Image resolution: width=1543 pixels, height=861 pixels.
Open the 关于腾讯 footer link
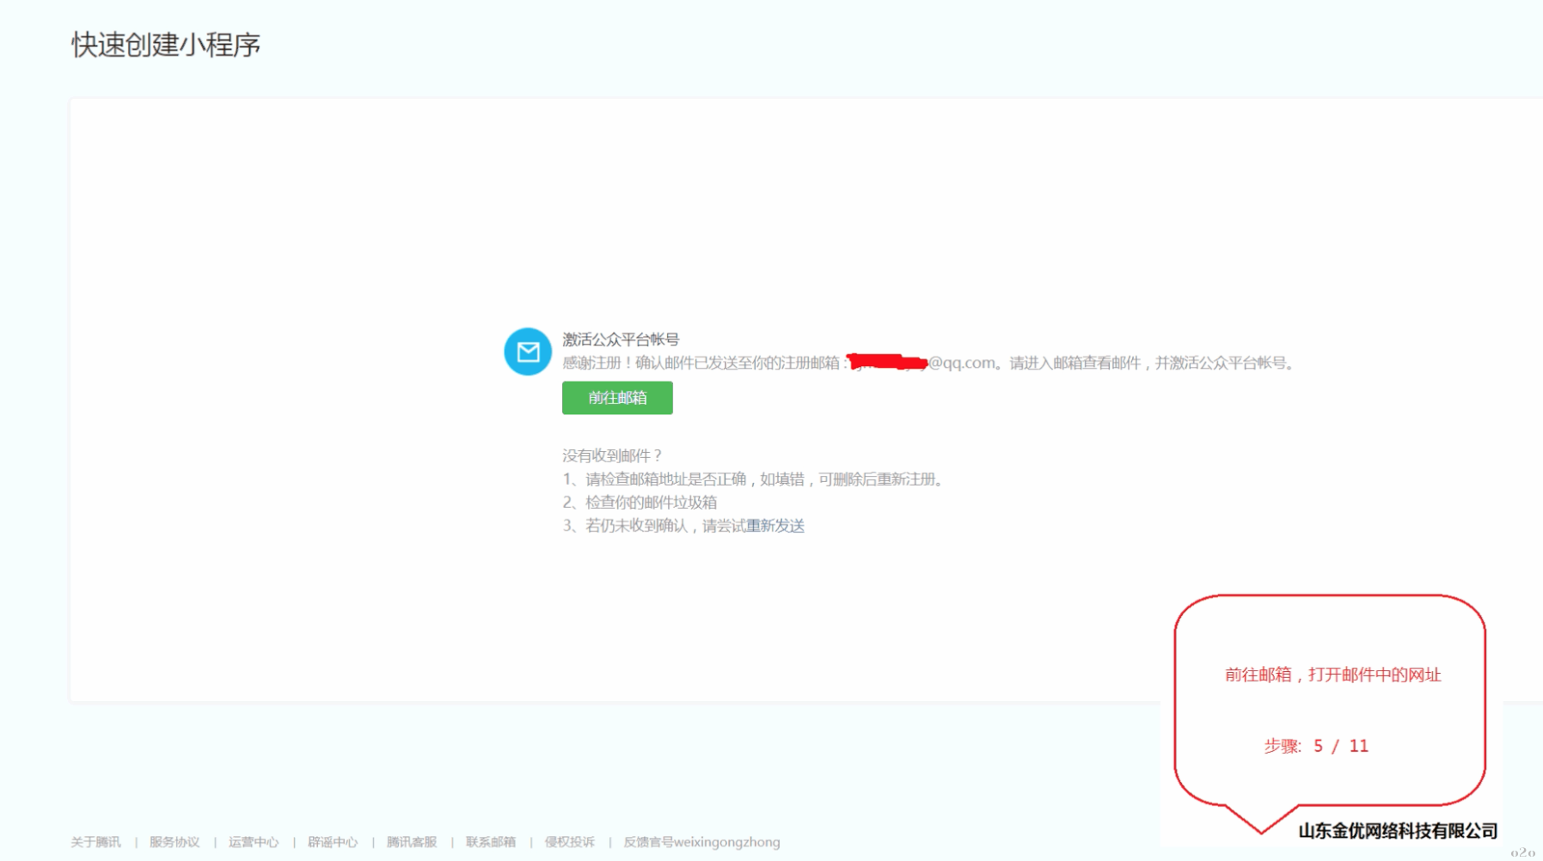coord(95,842)
